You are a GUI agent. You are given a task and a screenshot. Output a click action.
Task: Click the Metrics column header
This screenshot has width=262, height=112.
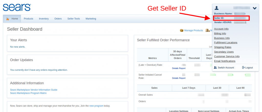(x=152, y=58)
